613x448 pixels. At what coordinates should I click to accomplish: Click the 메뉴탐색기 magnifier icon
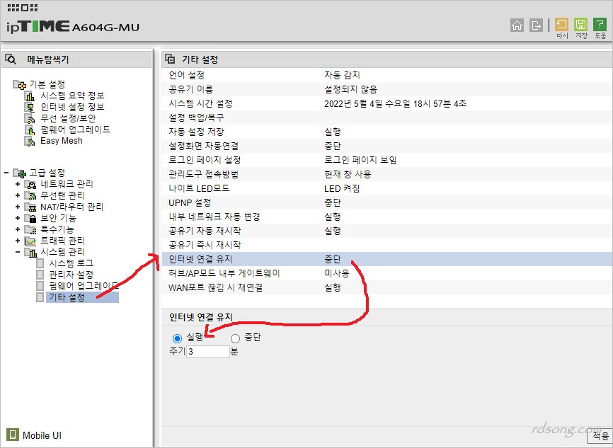tap(10, 59)
